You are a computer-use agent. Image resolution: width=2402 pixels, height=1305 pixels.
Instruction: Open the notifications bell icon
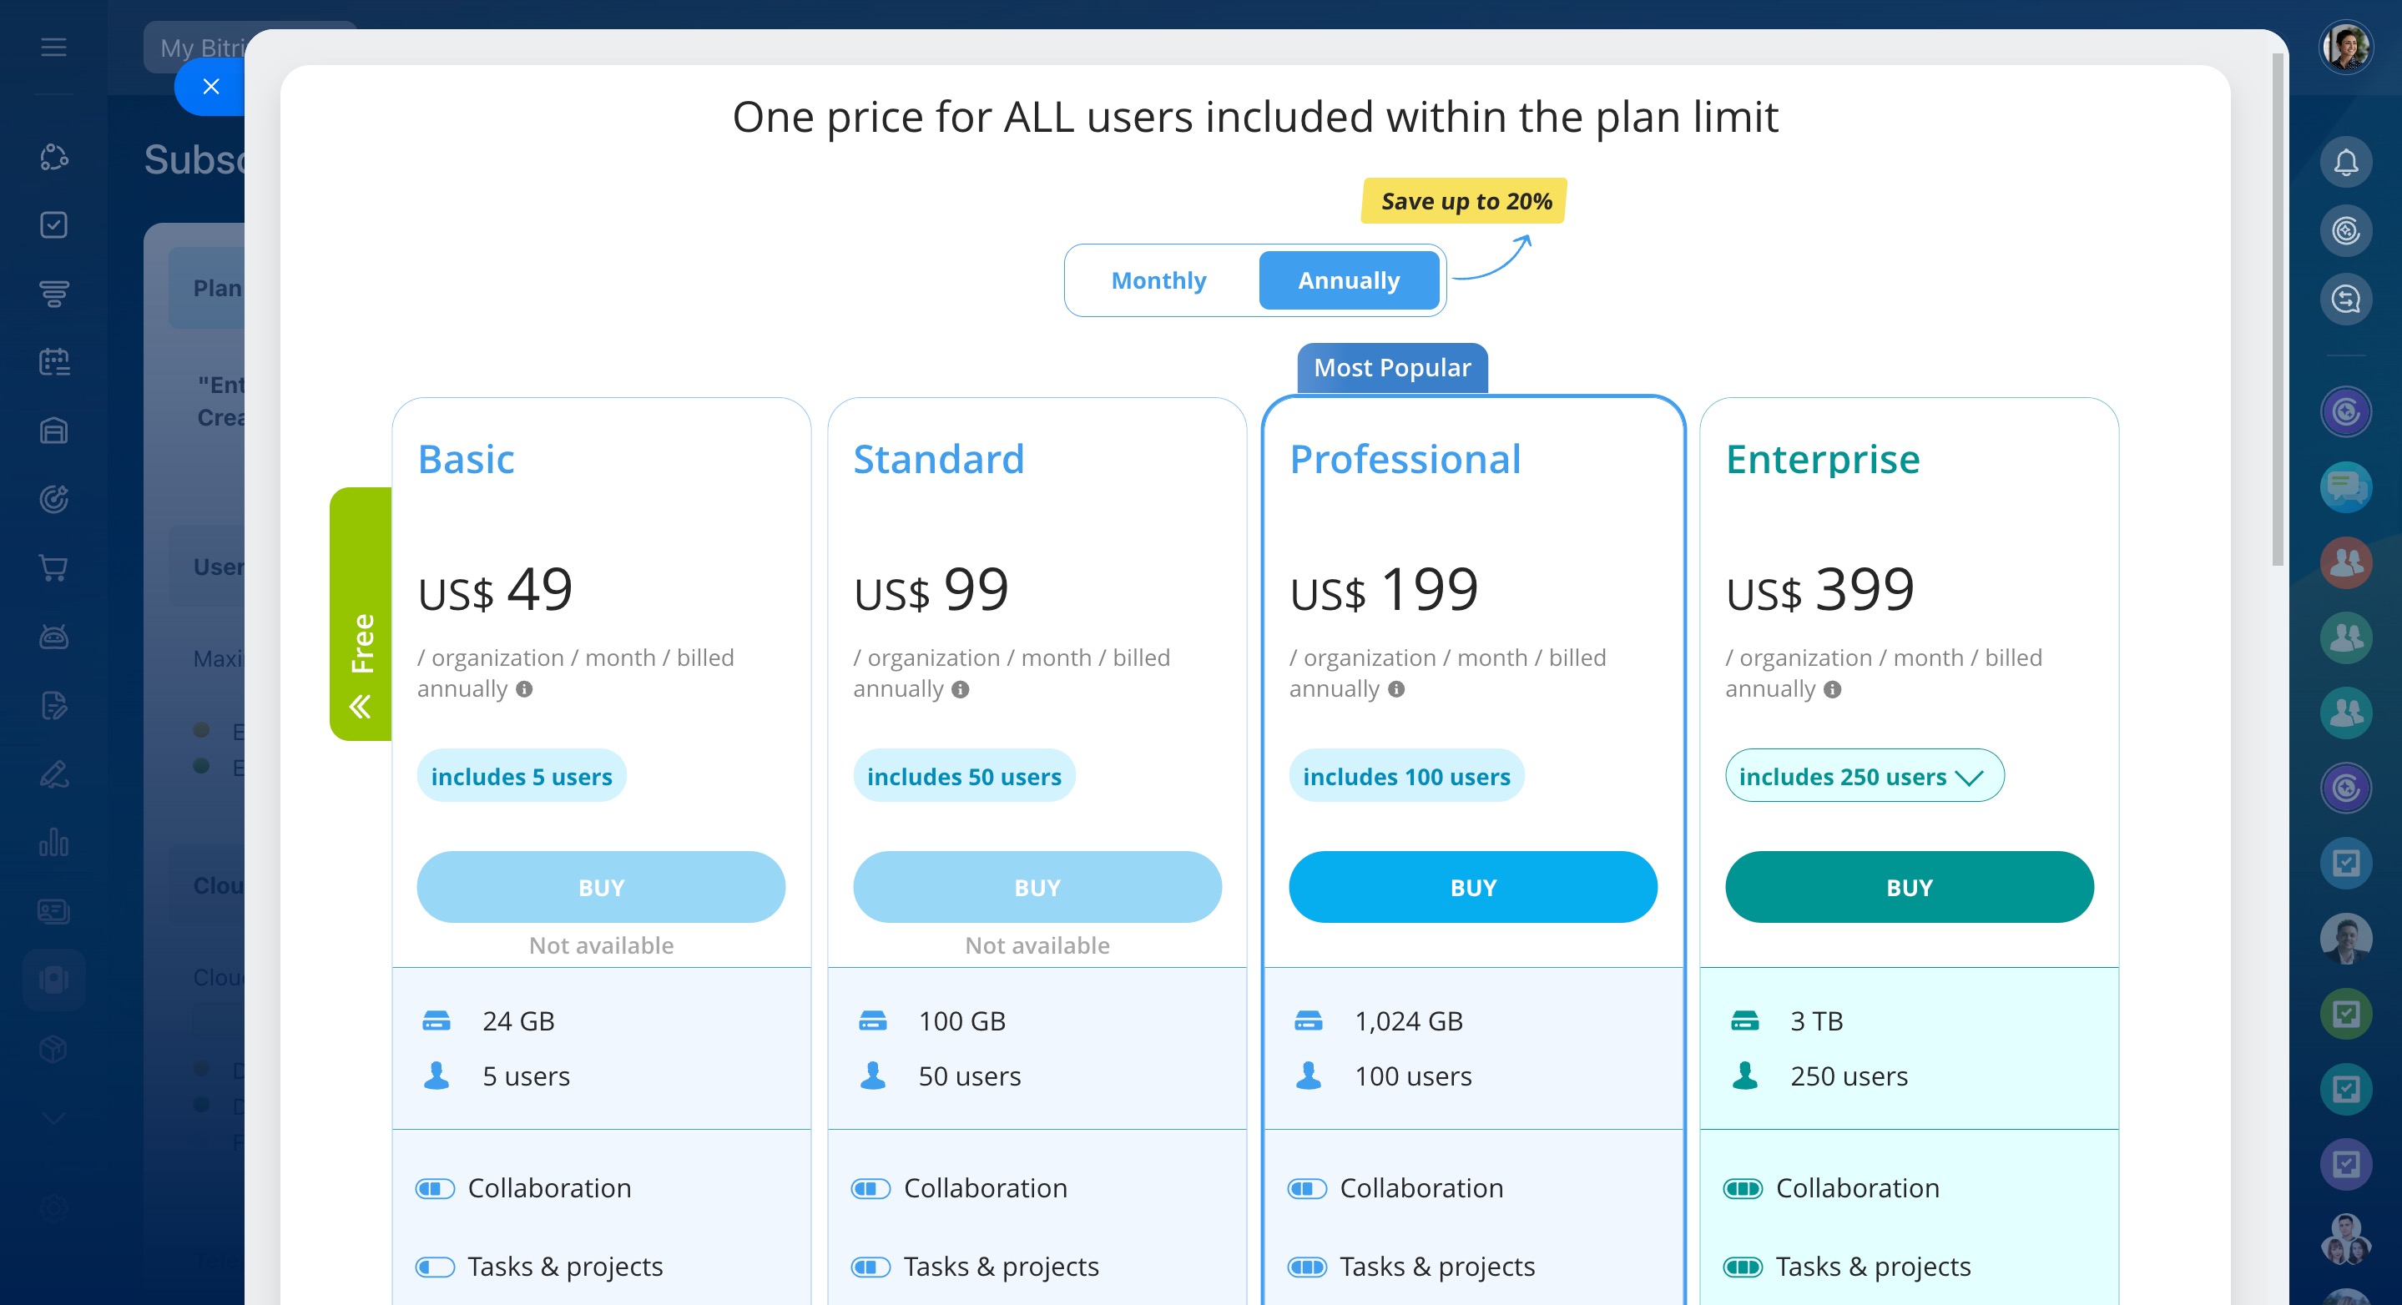click(2345, 162)
